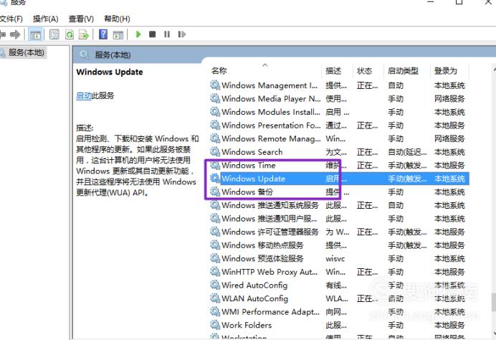
Task: Click the vertical scrollbar thumb of services list
Action: pos(493,302)
